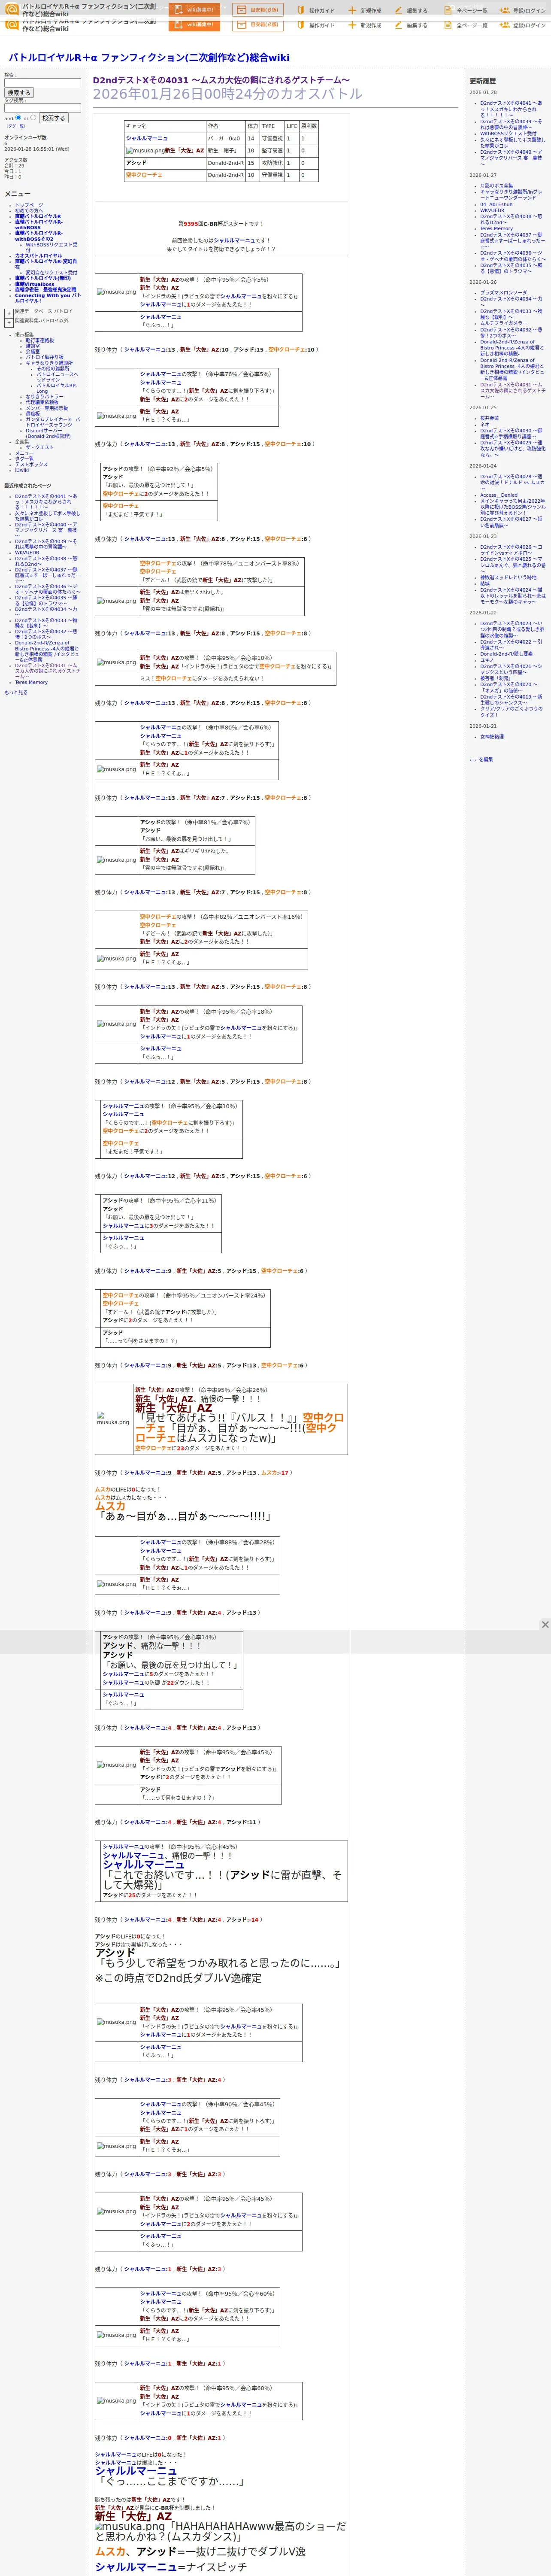The height and width of the screenshot is (2576, 551).
Task: Open テストボックス sidebar link
Action: pos(31,464)
